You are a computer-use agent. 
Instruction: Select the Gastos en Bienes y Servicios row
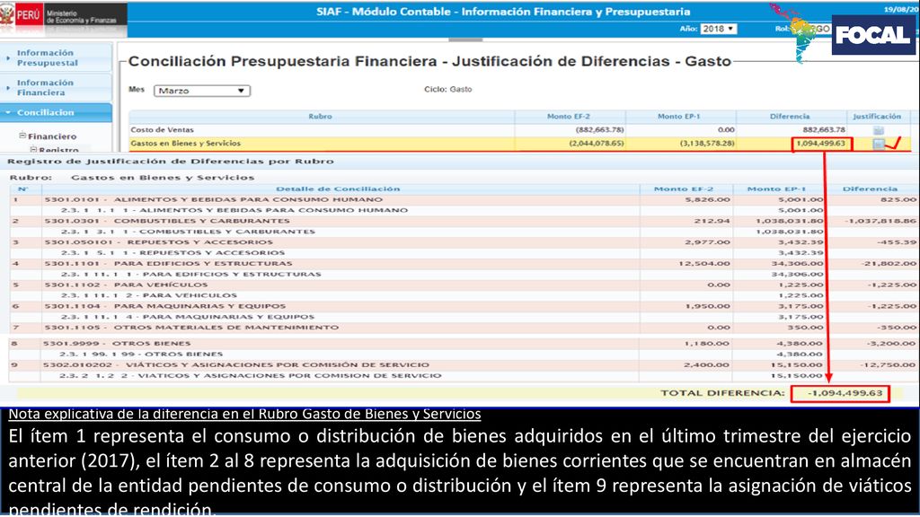(x=519, y=143)
